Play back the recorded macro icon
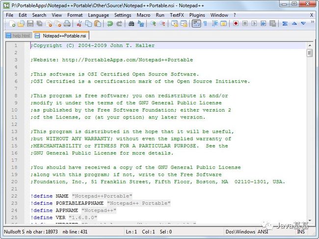 point(254,24)
